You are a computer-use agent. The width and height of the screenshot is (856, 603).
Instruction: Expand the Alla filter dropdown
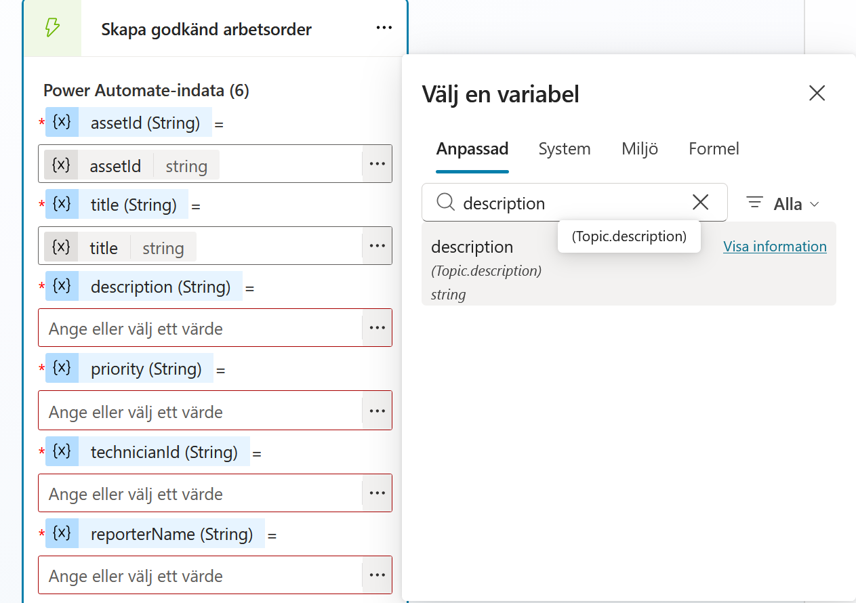point(783,203)
